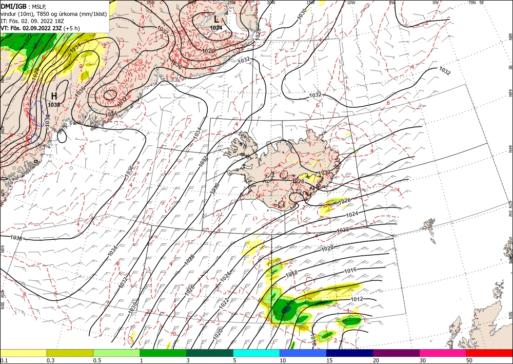Pick the blue 10–15 legend swatch

click(x=303, y=353)
